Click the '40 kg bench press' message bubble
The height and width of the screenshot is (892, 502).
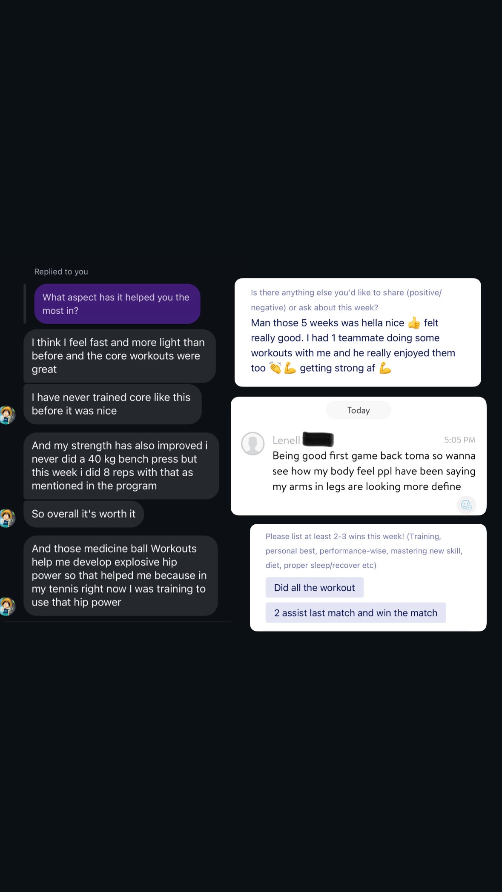121,466
